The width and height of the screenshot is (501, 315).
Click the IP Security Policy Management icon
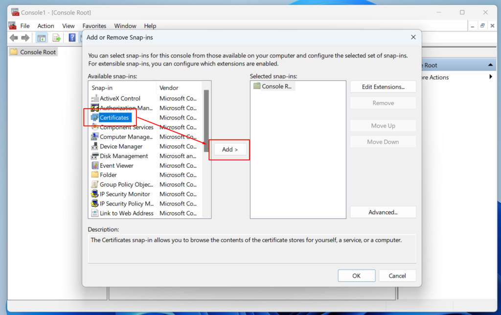(x=94, y=203)
